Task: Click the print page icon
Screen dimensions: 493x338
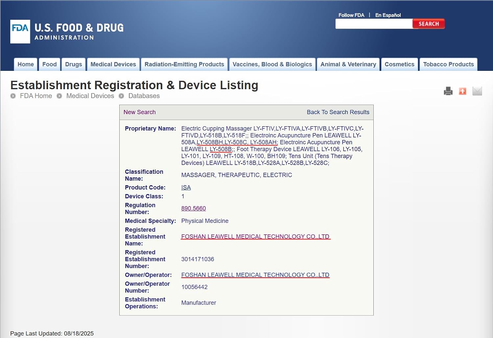Action: (x=448, y=91)
